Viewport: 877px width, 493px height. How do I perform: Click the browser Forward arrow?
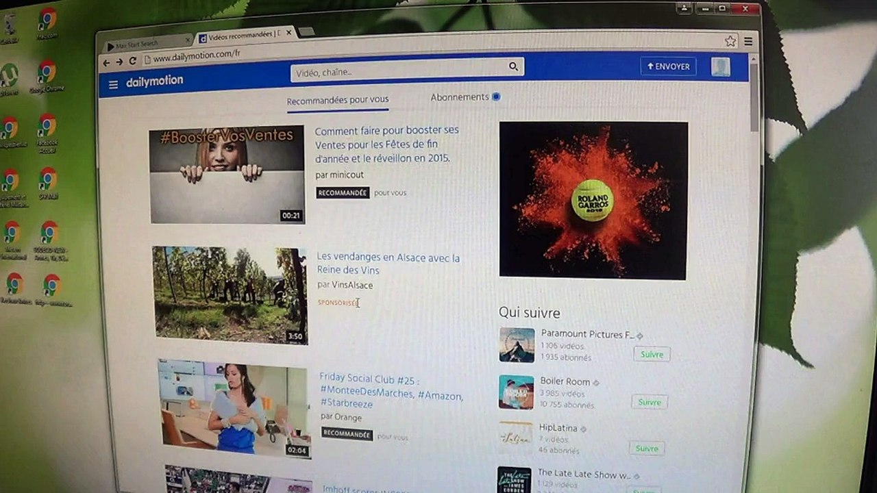119,62
